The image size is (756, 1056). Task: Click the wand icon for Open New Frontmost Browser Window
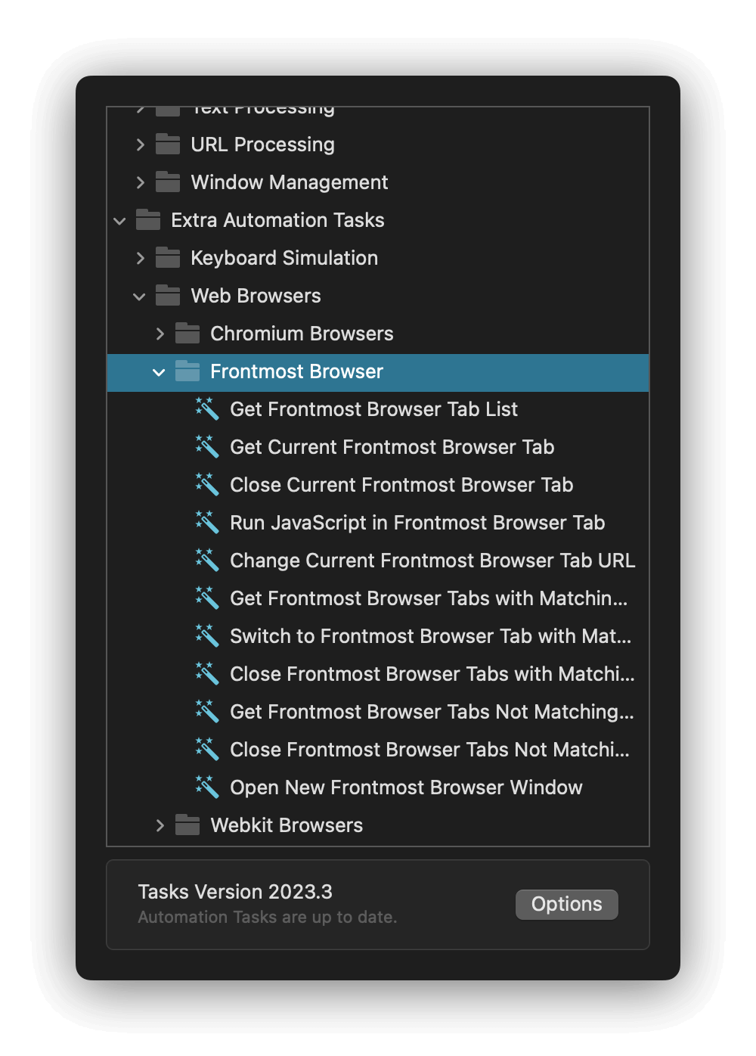coord(206,787)
